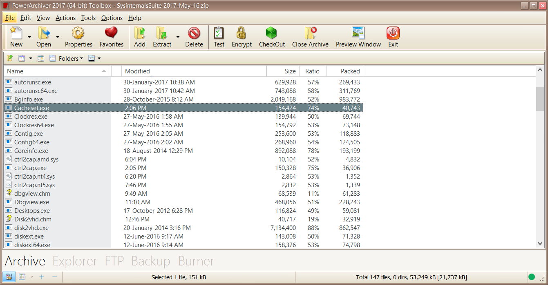Click the green status indicator in the status bar
This screenshot has height=285, width=548.
532,277
